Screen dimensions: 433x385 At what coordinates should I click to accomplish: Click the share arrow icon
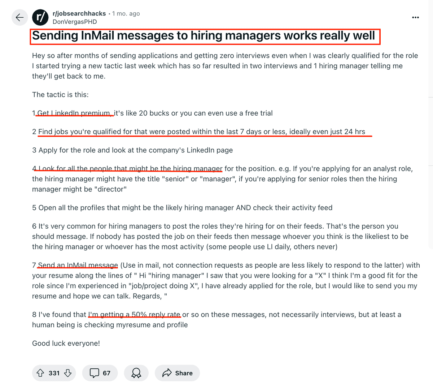tap(167, 373)
